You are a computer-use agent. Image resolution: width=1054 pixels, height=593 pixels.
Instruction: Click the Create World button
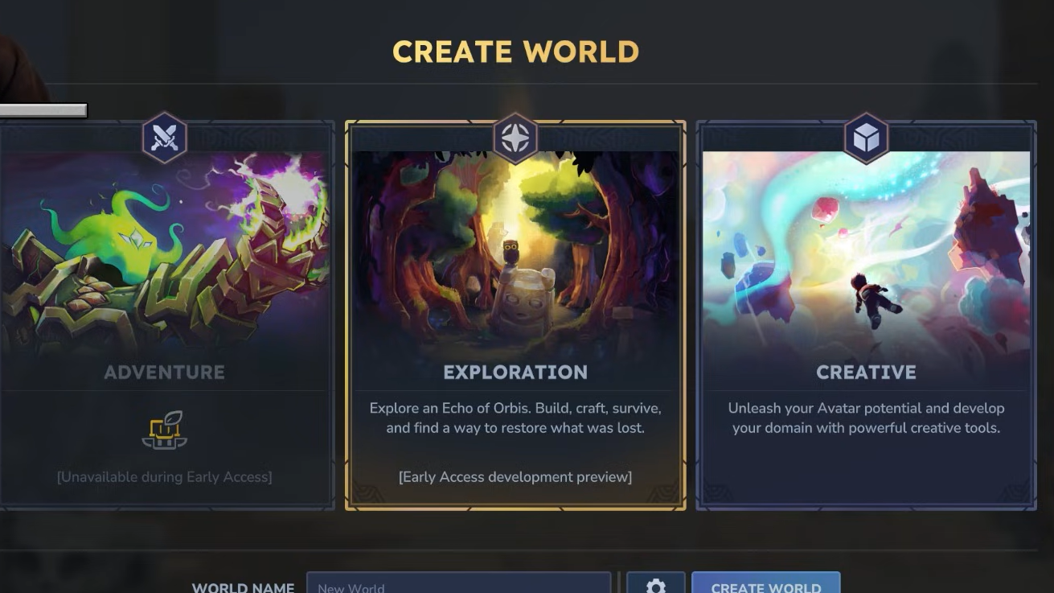click(x=765, y=583)
